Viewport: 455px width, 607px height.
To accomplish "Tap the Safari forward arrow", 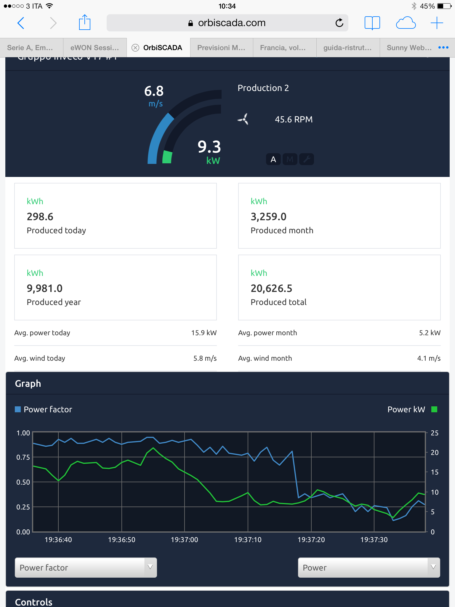I will pos(53,23).
